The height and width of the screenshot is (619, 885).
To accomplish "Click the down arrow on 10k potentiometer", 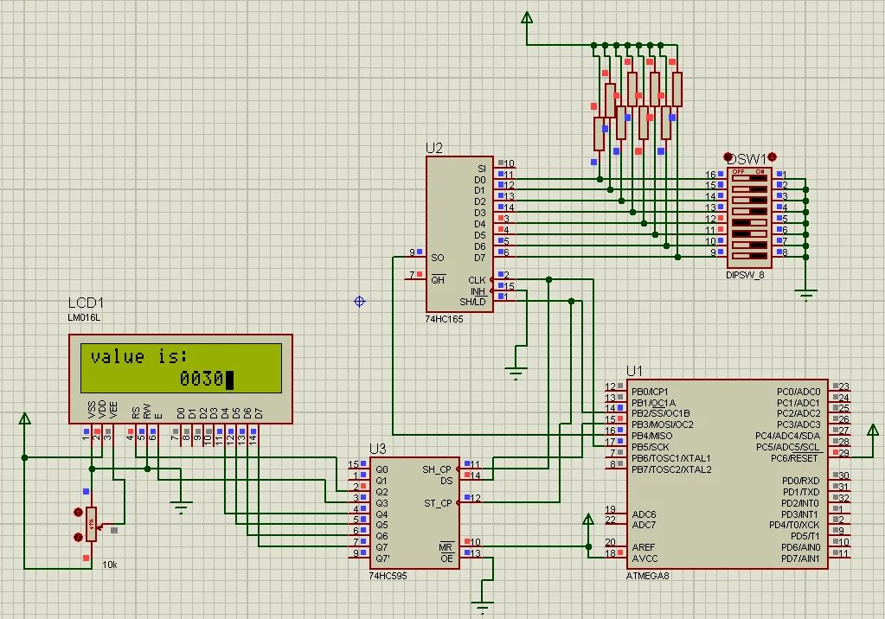I will pos(79,537).
